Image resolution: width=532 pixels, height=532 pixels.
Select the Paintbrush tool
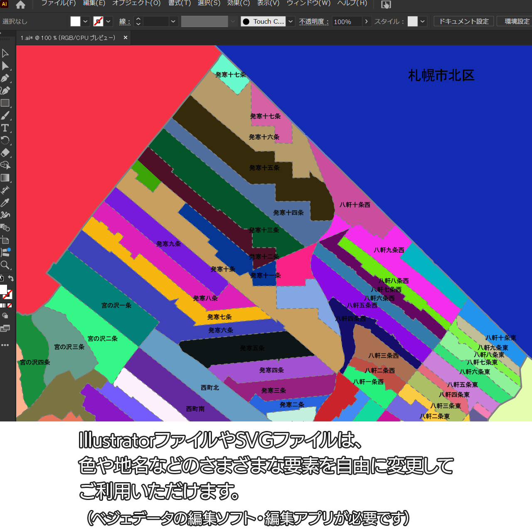tap(5, 116)
